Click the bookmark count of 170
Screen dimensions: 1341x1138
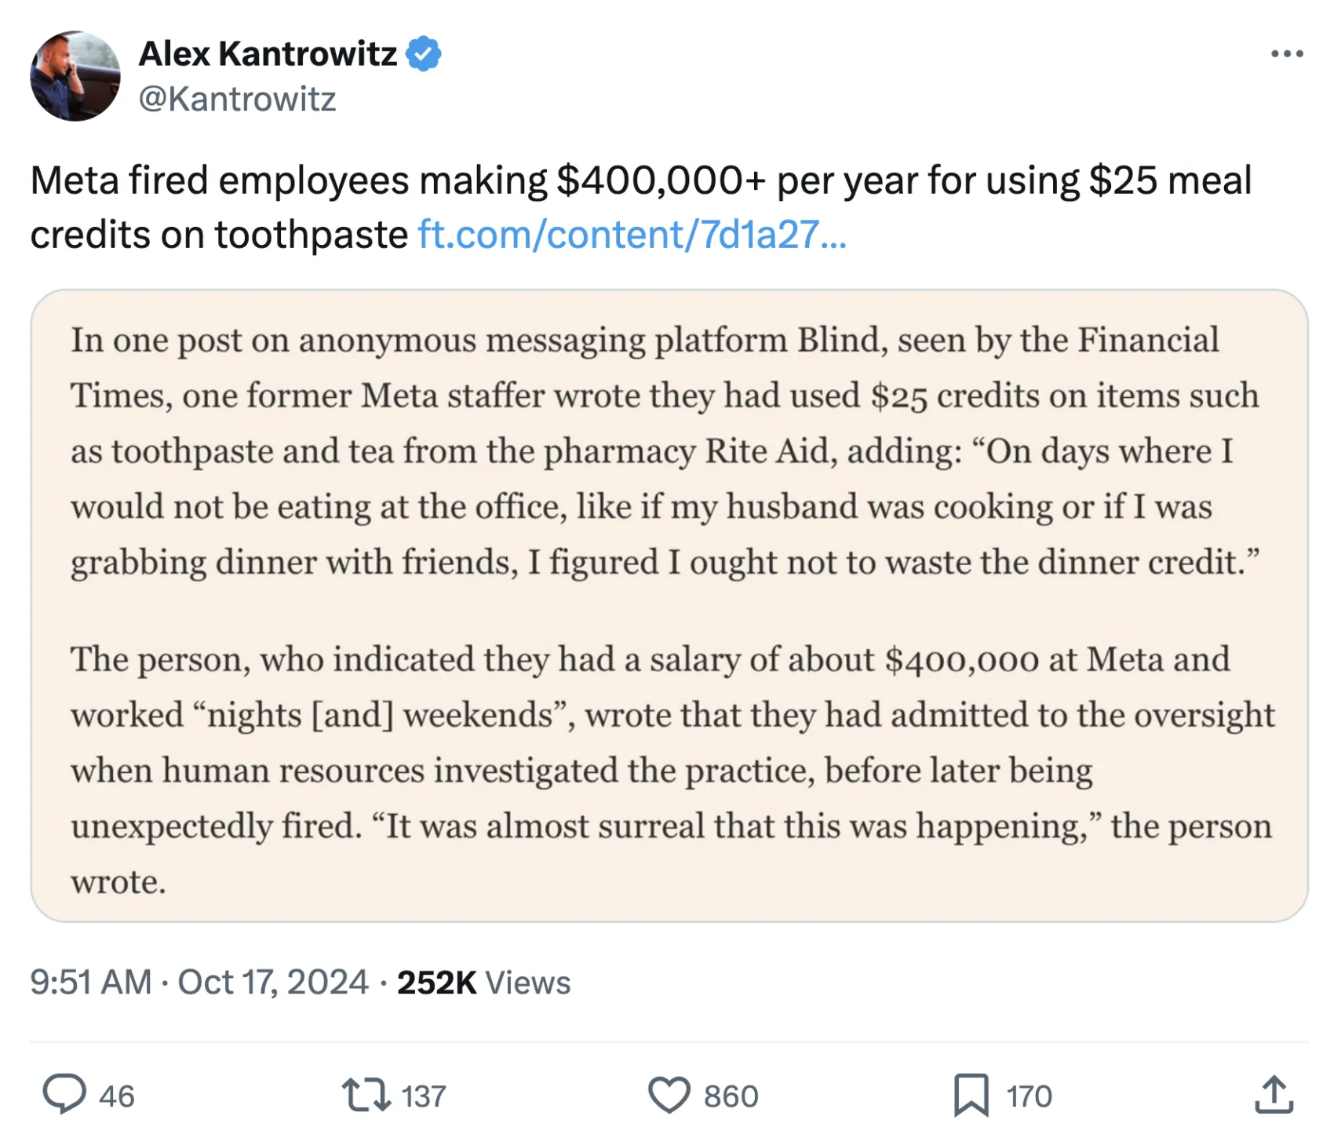click(1029, 1096)
